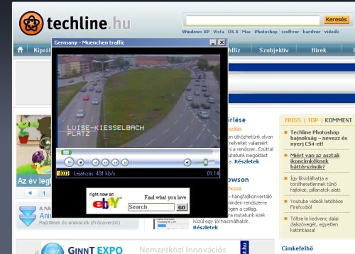Switch to the FRISS tab
Viewport: 355px width, 254px height.
[x=293, y=120]
